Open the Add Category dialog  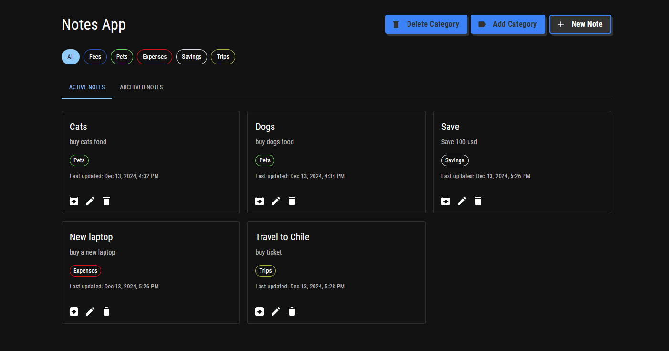click(508, 24)
